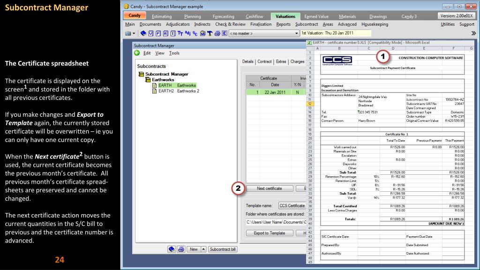
Task: Switch to the Estimating tab
Action: (162, 16)
